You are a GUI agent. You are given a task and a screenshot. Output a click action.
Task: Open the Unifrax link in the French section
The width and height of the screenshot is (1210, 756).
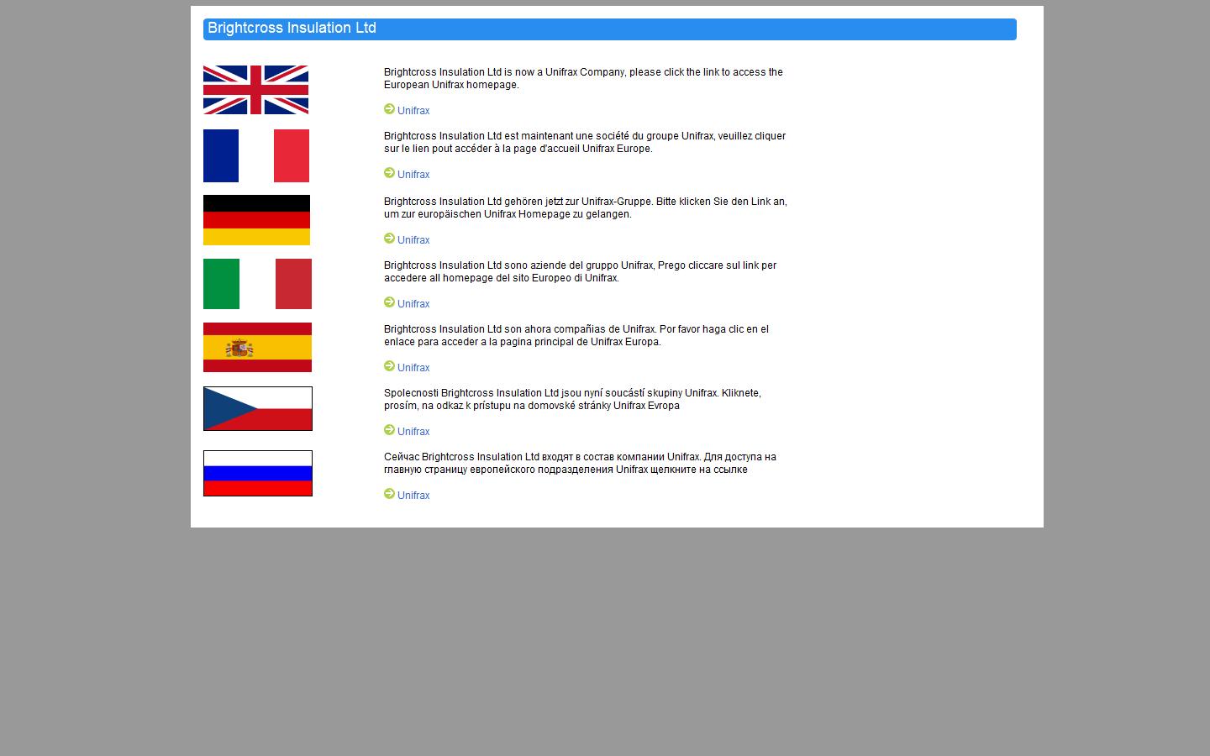[x=413, y=174]
